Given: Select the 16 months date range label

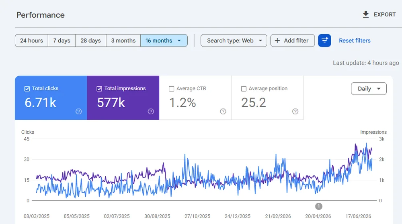Looking at the screenshot, I should point(159,41).
